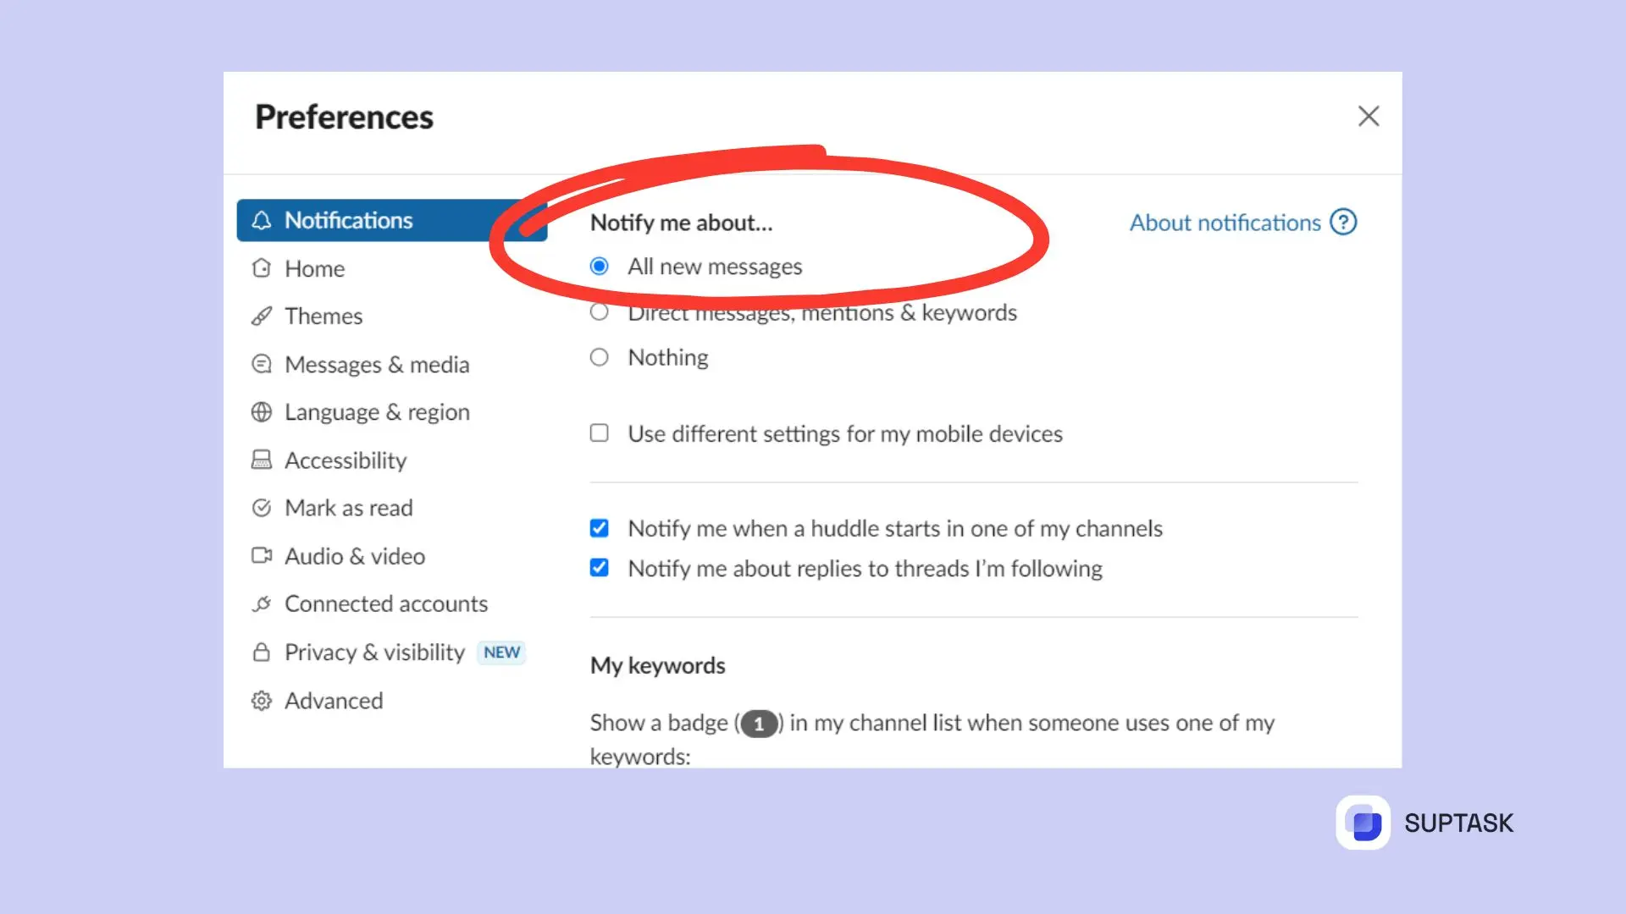This screenshot has height=914, width=1626.
Task: Open the About notifications link
Action: [x=1225, y=223]
